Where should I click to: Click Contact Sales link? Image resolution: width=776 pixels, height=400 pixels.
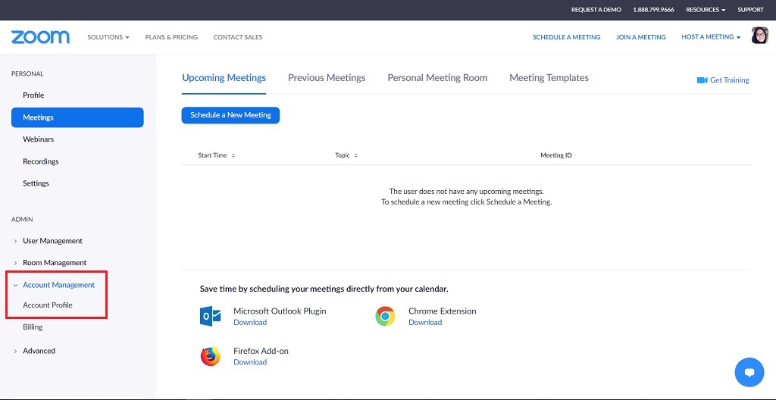[238, 37]
